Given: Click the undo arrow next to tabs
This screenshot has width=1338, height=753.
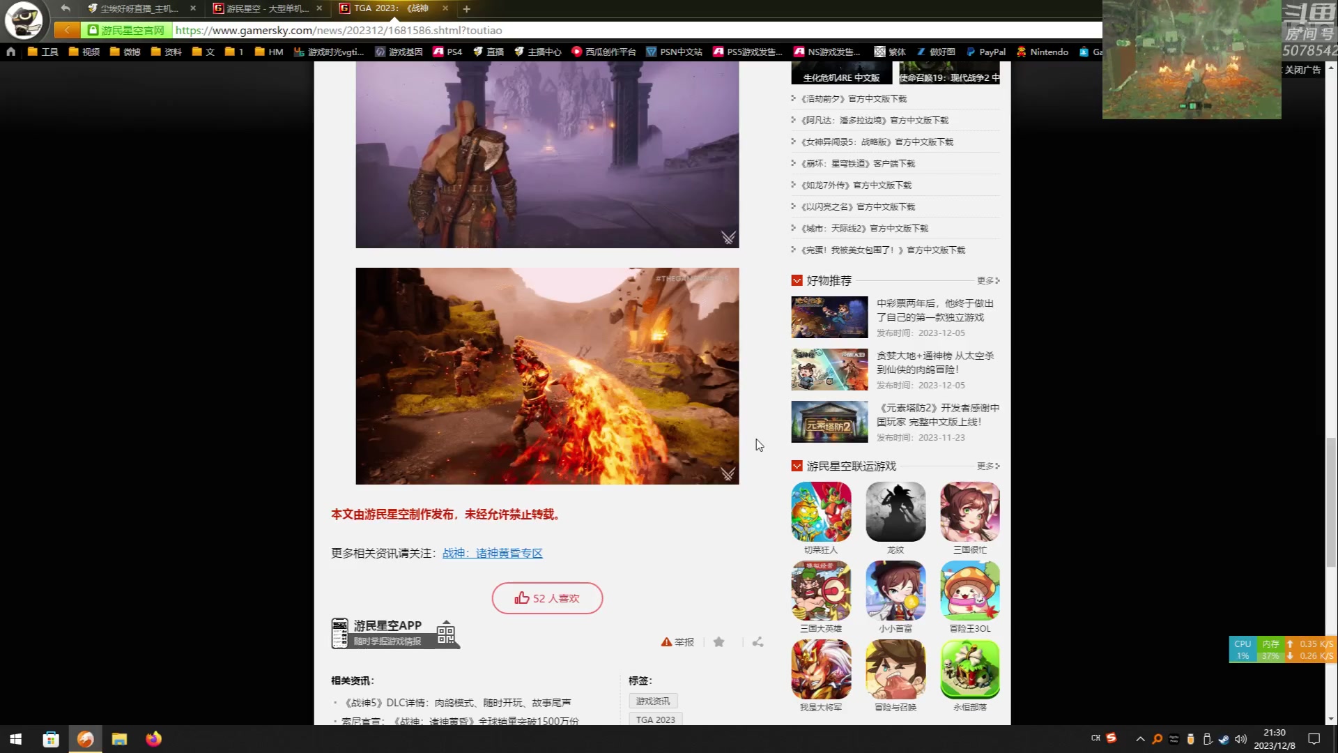Looking at the screenshot, I should pos(66,8).
